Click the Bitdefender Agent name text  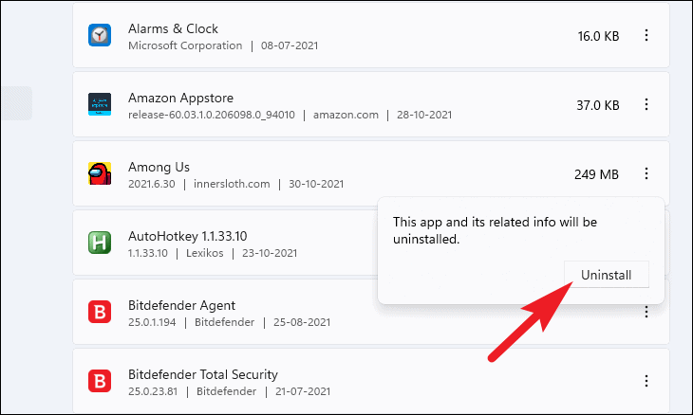click(181, 306)
